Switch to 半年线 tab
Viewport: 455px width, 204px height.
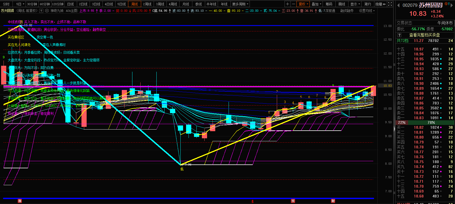pyautogui.click(x=211, y=4)
